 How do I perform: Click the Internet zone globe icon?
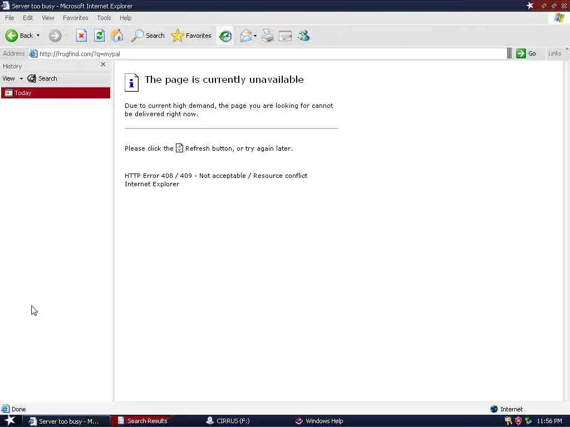pos(494,409)
